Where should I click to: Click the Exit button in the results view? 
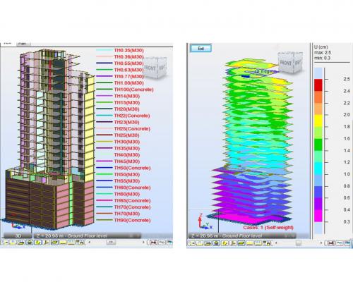[201, 49]
